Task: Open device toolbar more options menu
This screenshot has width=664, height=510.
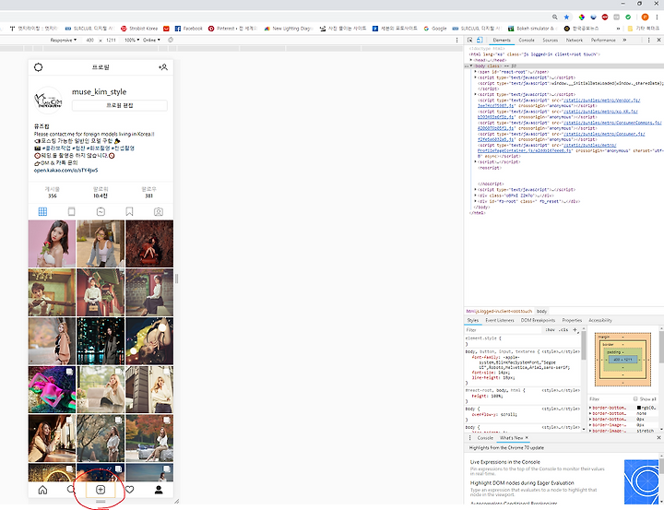Action: (456, 40)
